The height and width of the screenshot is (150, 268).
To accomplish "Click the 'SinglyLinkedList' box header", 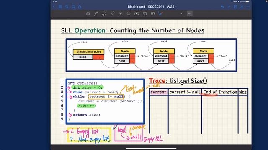I will click(88, 52).
